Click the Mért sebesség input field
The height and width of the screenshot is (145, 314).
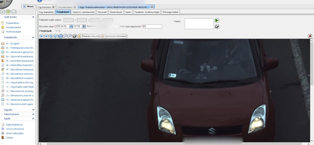point(152,26)
